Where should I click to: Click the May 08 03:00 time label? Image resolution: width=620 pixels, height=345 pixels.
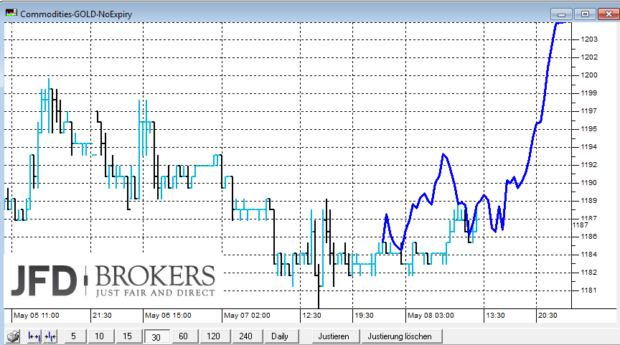click(x=431, y=316)
